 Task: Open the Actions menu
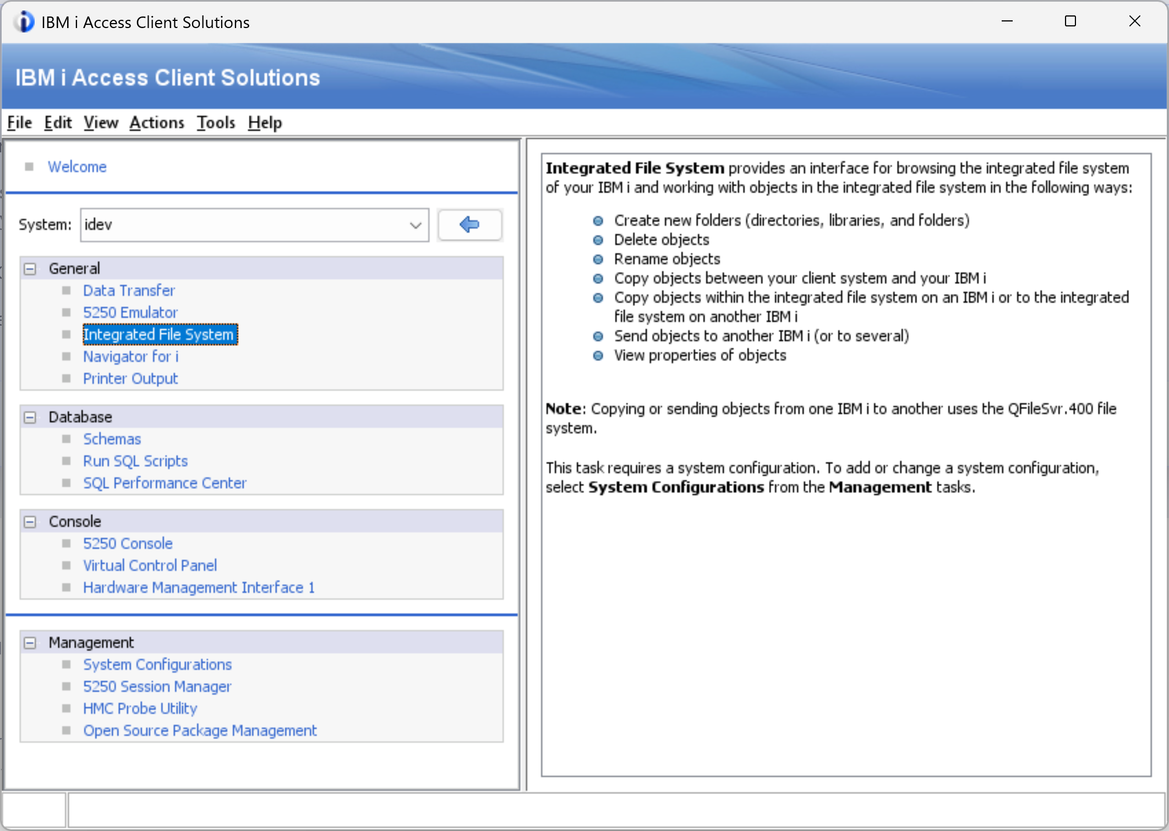tap(157, 122)
